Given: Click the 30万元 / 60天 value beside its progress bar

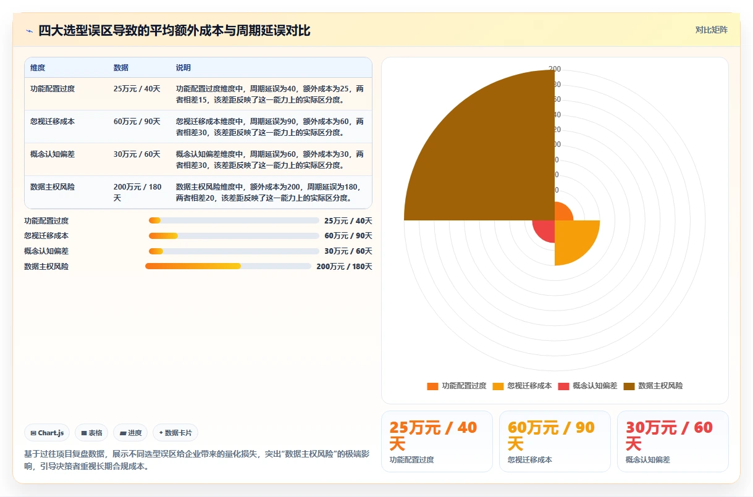Looking at the screenshot, I should (x=348, y=251).
